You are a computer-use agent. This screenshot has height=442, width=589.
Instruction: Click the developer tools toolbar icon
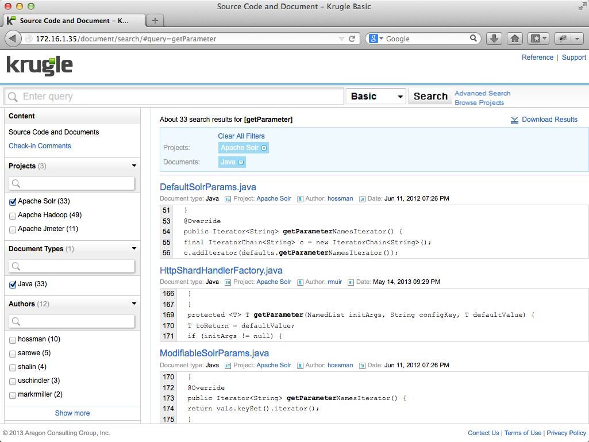[x=563, y=39]
